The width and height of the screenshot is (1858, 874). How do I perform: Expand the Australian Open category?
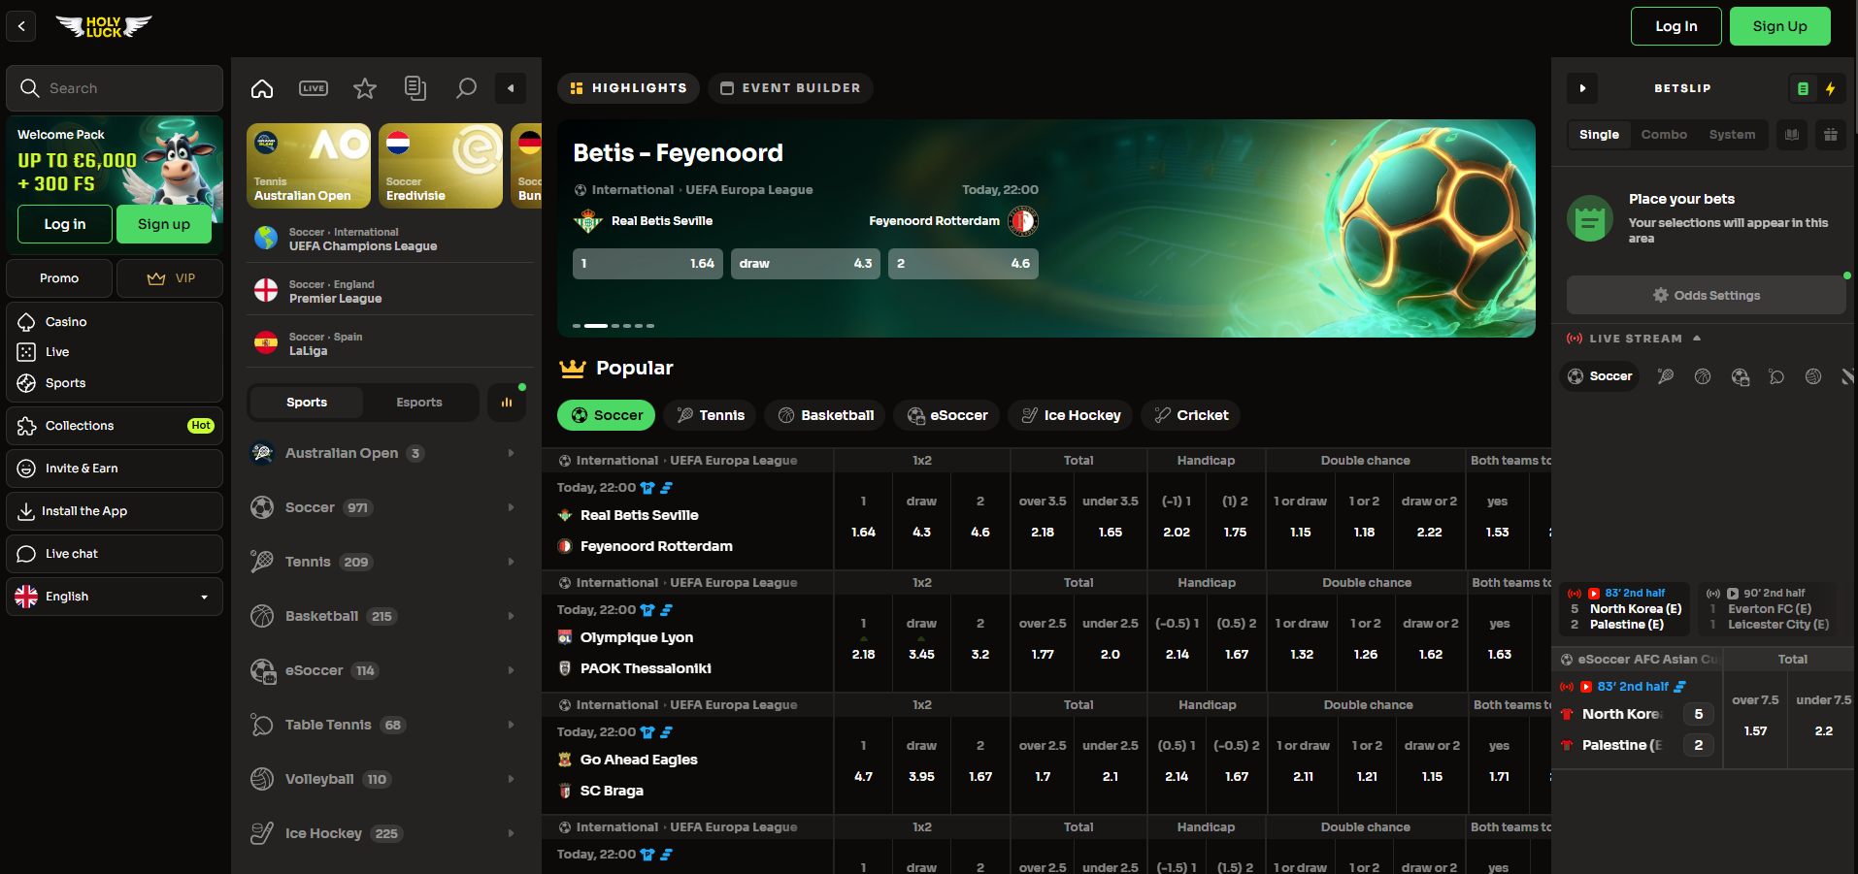point(384,453)
